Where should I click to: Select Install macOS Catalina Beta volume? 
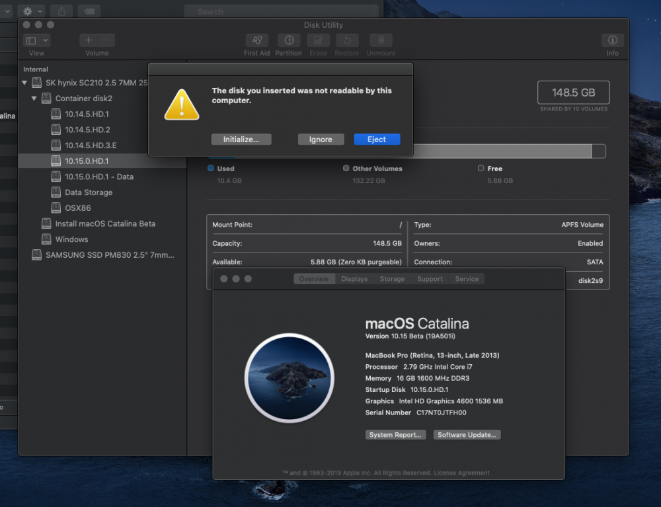pos(105,223)
